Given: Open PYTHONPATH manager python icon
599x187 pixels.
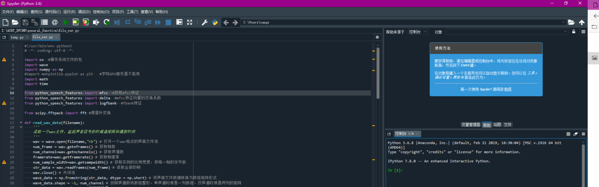Looking at the screenshot, I should click(x=215, y=22).
